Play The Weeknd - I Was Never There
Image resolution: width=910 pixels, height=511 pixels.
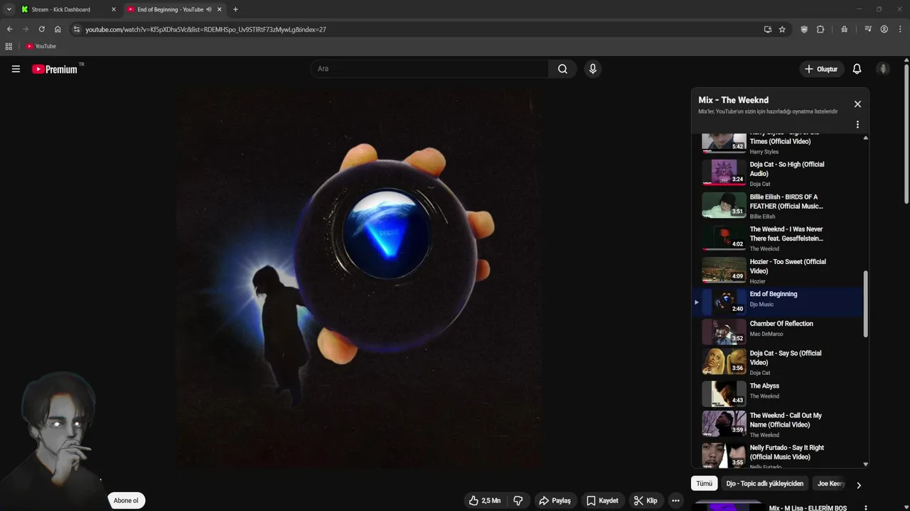(x=778, y=238)
